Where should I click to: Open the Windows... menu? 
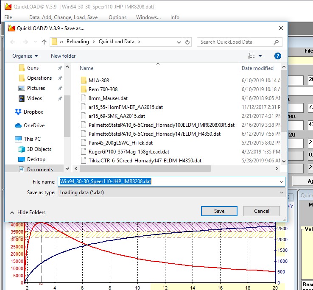[148, 17]
